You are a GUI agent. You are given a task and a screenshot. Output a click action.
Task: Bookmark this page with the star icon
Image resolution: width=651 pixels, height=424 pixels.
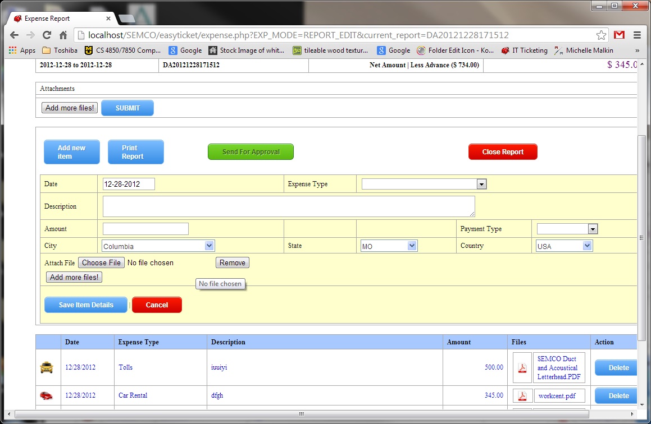coord(601,35)
